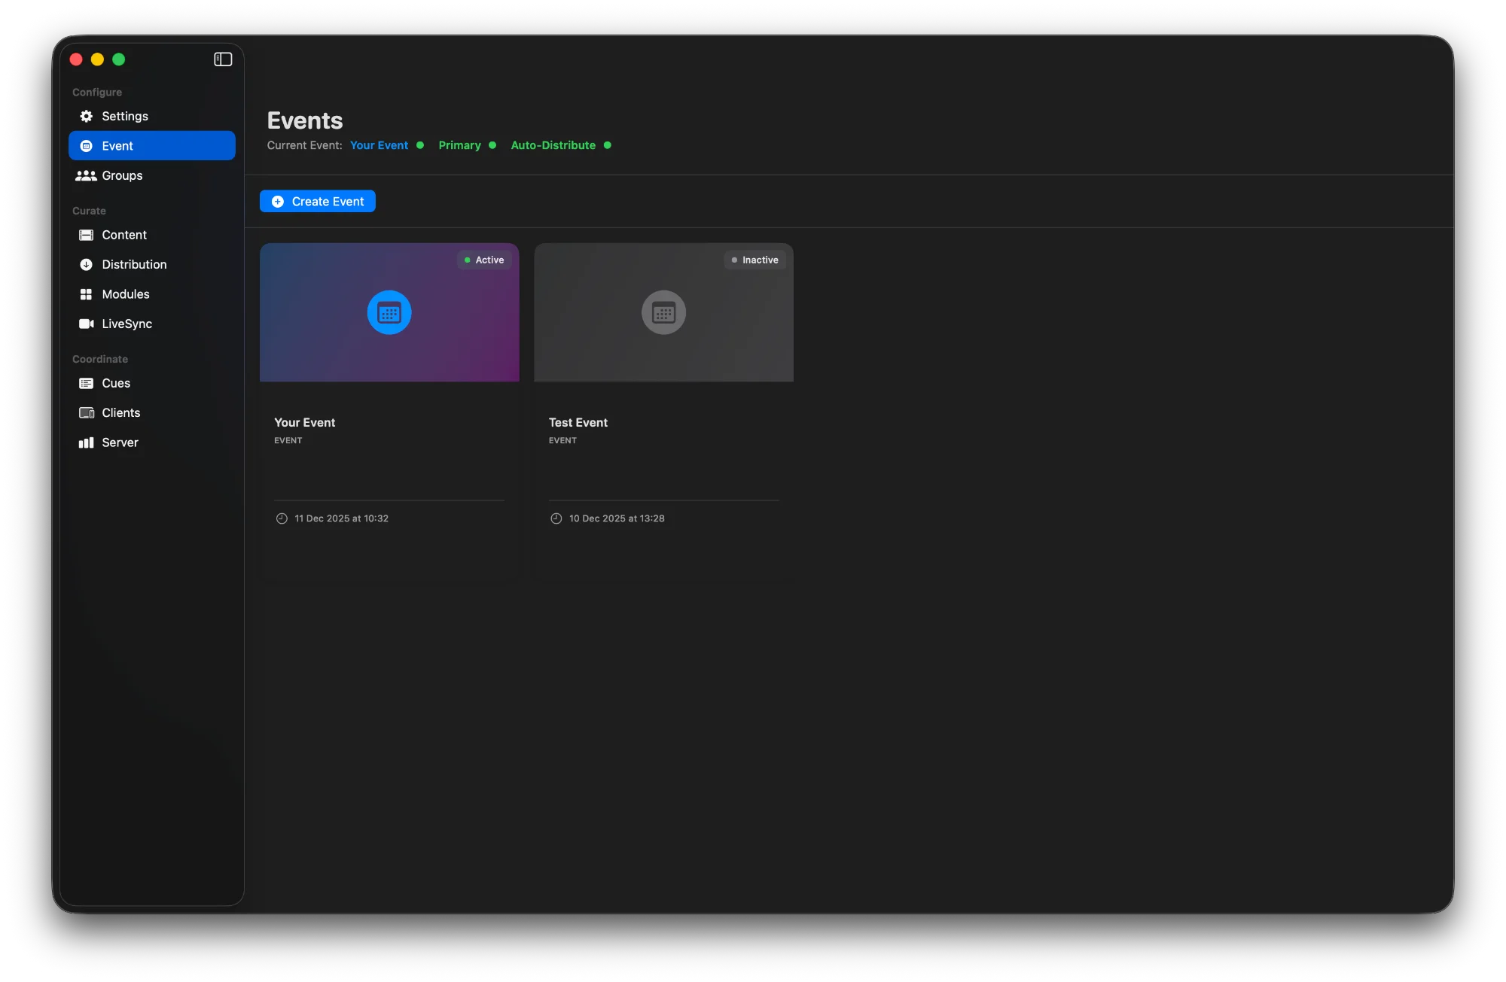Click the Inactive badge on Test Event
The image size is (1506, 982).
tap(755, 260)
